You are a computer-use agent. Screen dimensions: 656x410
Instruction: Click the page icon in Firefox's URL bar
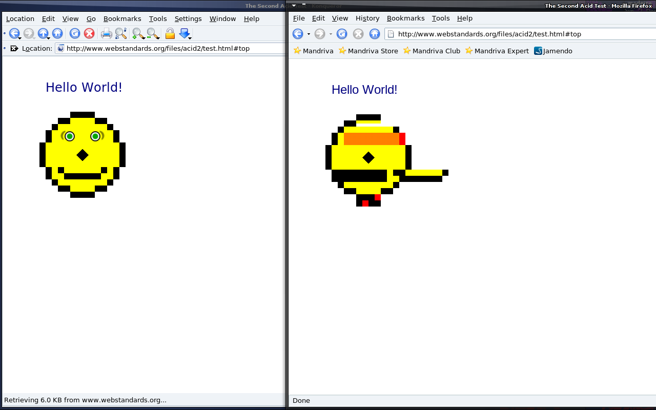pyautogui.click(x=391, y=34)
